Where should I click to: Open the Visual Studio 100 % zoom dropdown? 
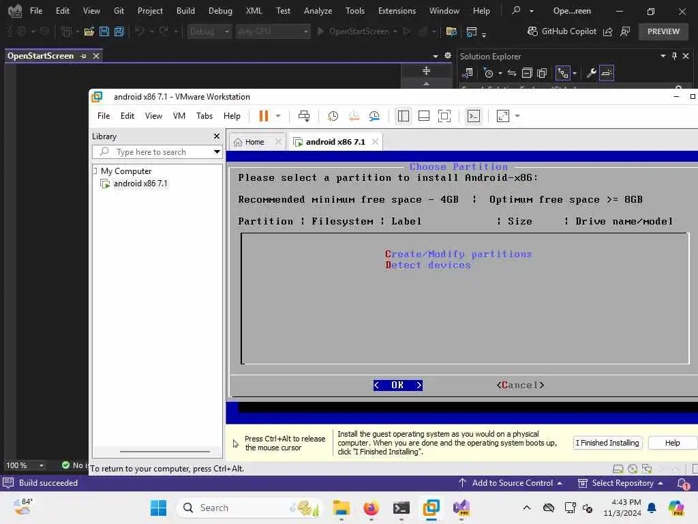coord(42,465)
